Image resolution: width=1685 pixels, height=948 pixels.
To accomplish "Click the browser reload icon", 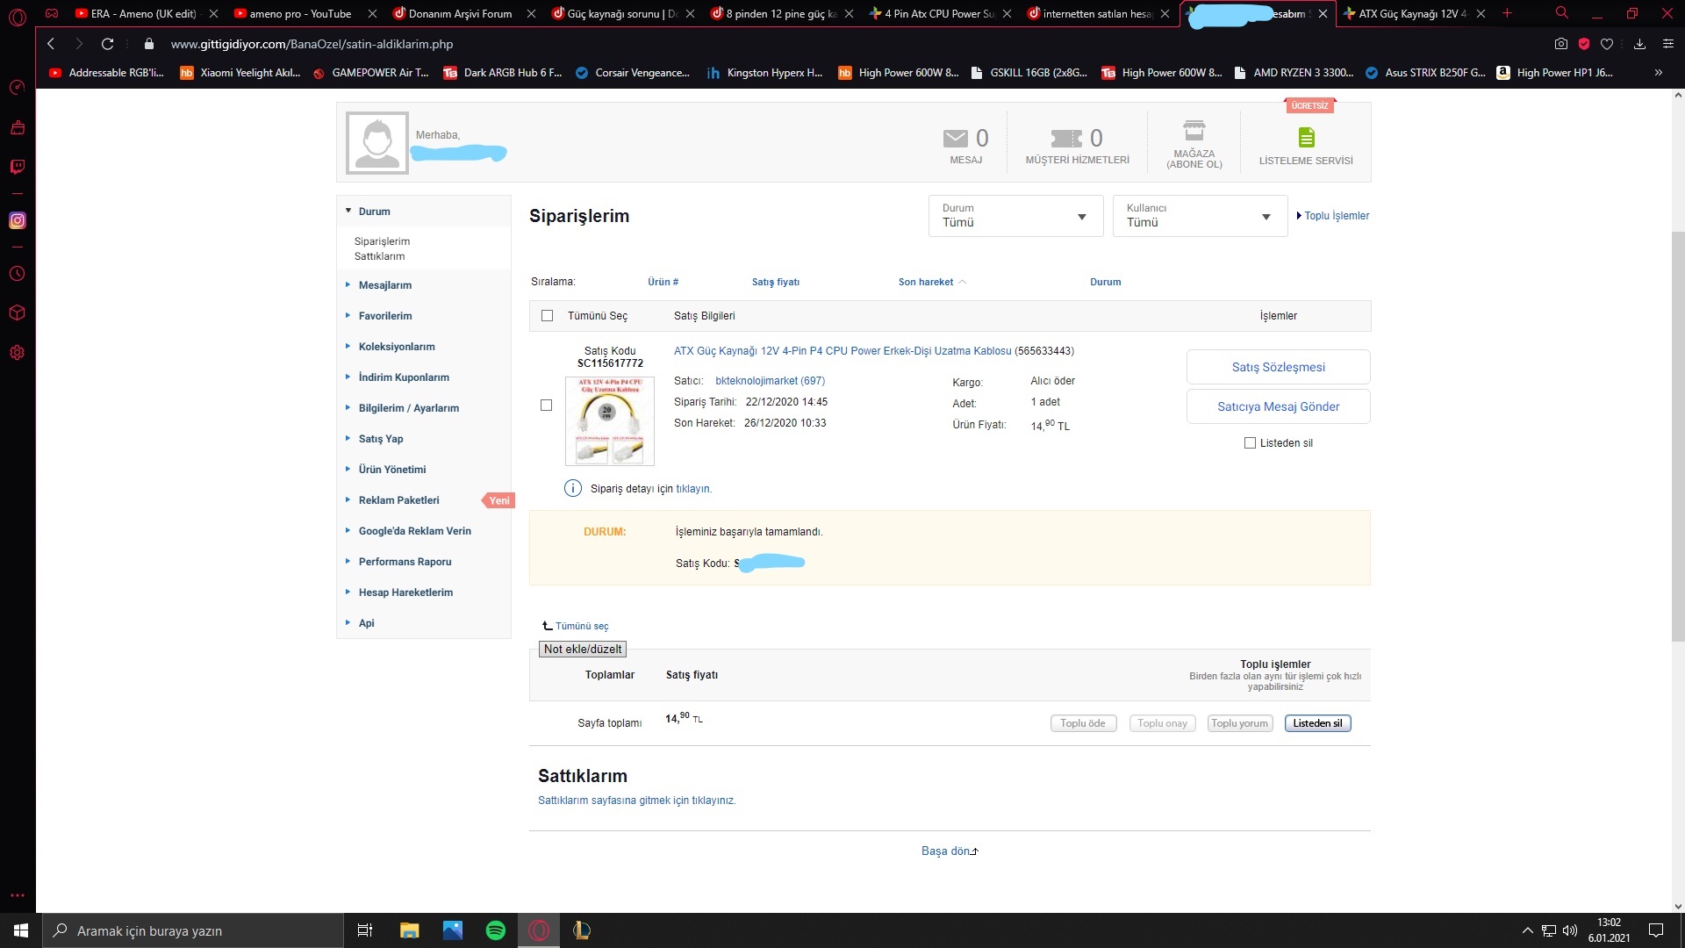I will (107, 44).
